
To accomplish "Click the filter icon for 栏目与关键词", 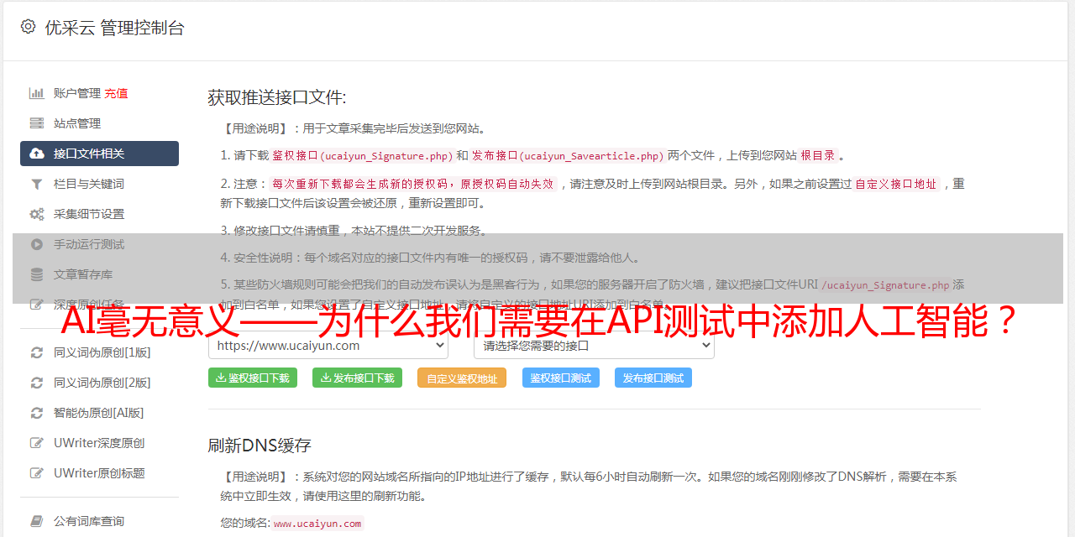I will [37, 184].
